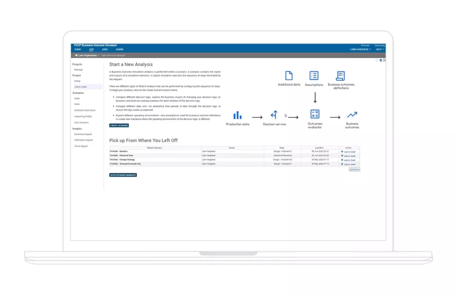Expand the LIBIN VARGHESE user dropdown

click(x=360, y=49)
